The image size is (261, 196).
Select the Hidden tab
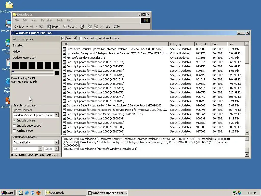[36, 52]
